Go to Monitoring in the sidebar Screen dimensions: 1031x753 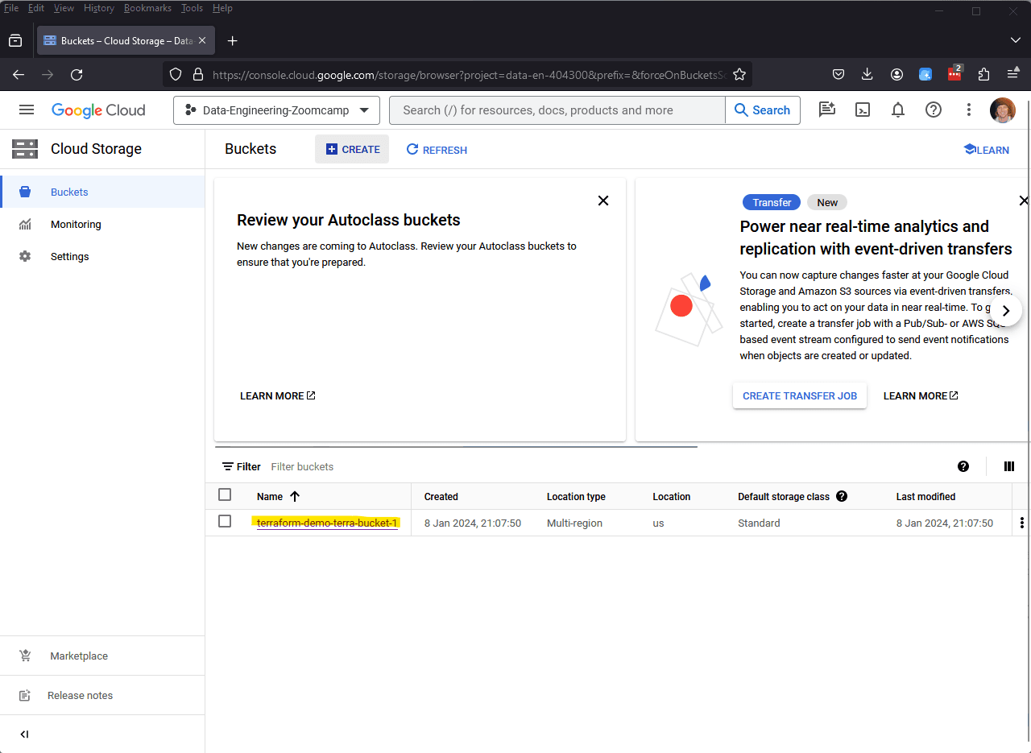click(x=102, y=224)
